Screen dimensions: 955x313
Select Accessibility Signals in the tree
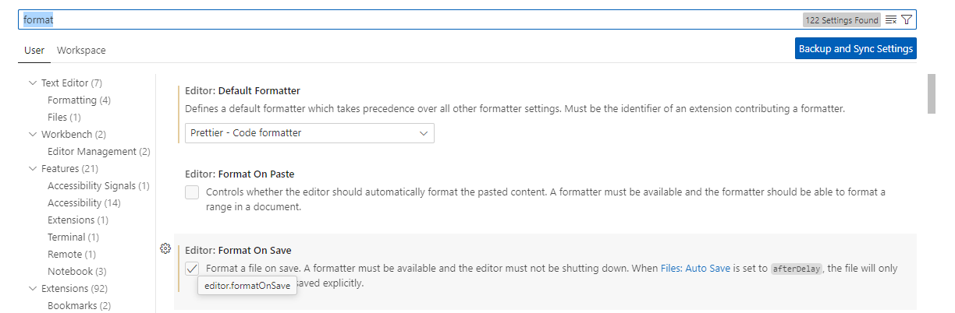pyautogui.click(x=98, y=186)
